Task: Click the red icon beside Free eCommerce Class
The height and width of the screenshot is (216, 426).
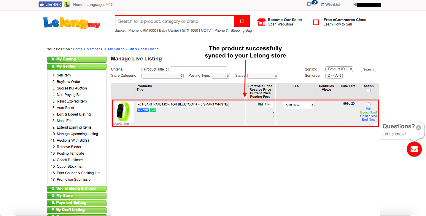Action: pyautogui.click(x=316, y=22)
